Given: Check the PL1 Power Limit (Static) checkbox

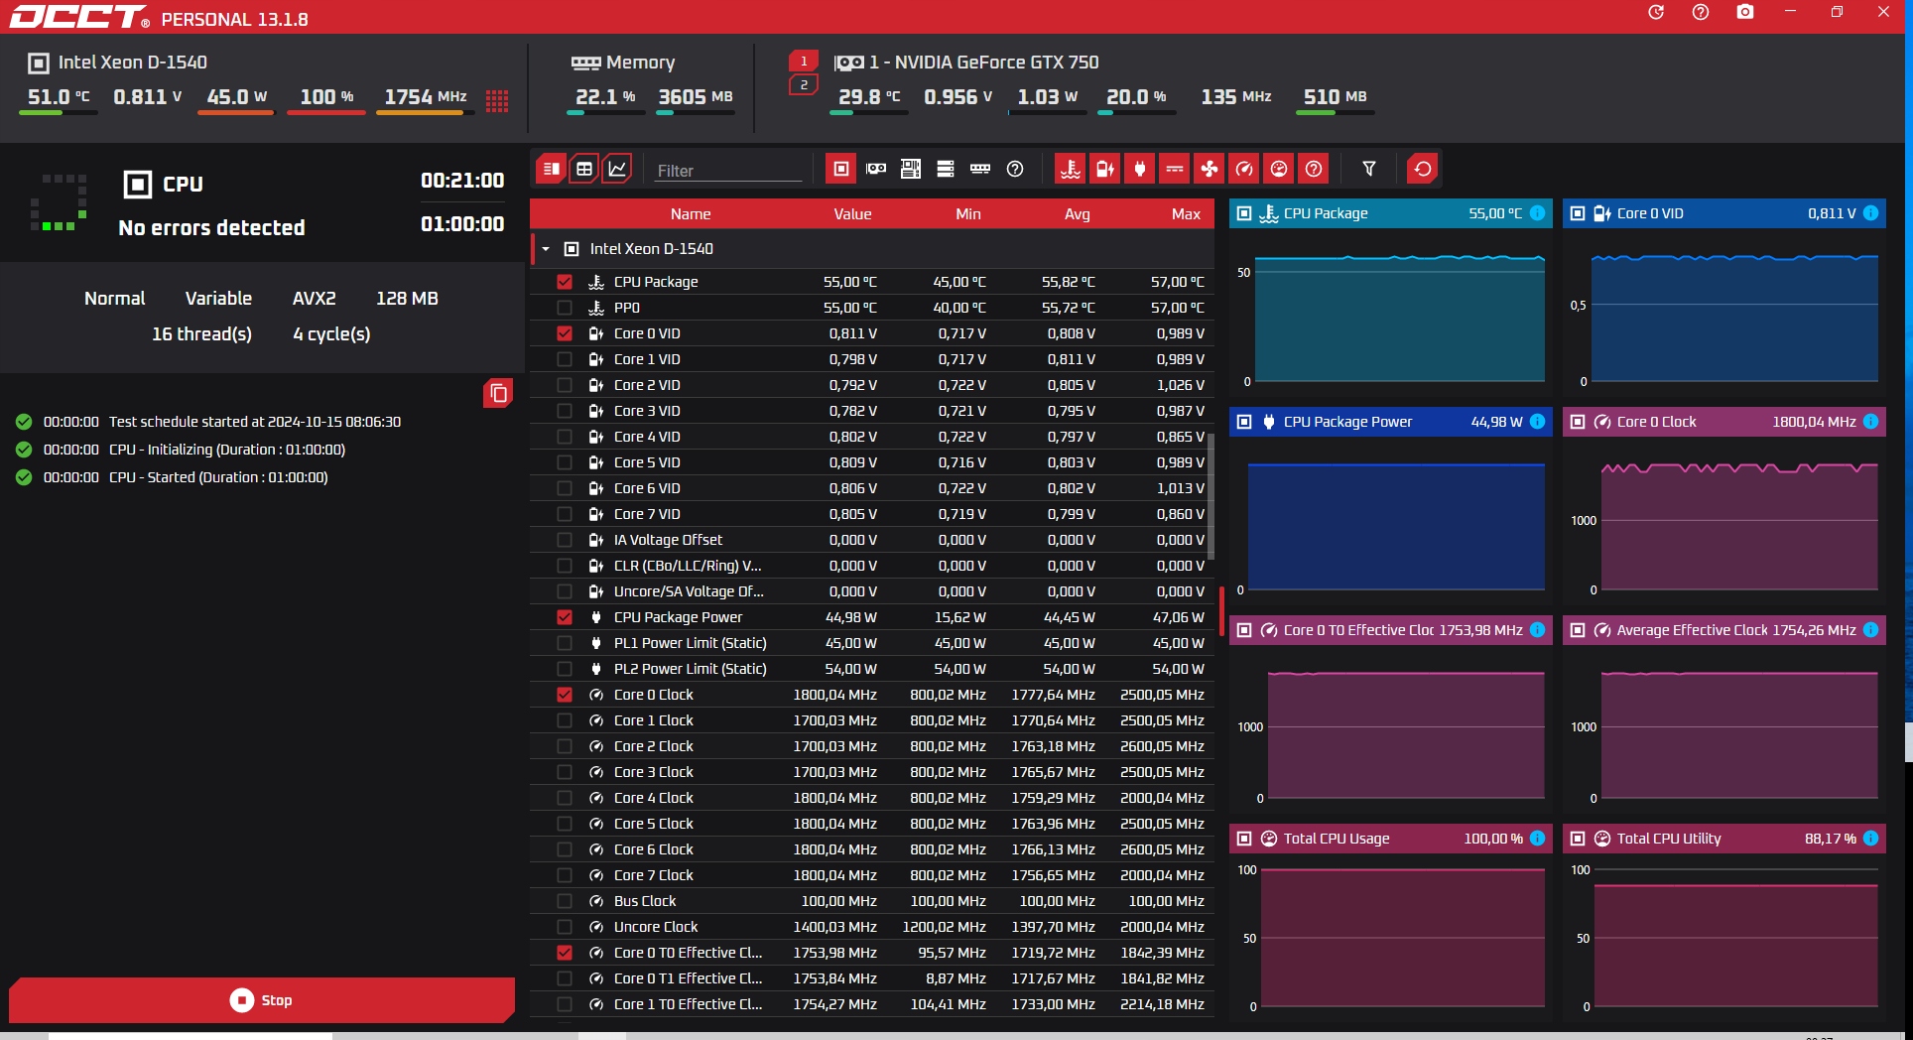Looking at the screenshot, I should (565, 643).
